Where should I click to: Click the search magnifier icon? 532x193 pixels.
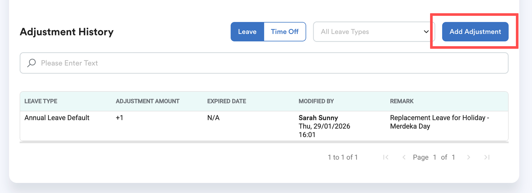coord(31,63)
